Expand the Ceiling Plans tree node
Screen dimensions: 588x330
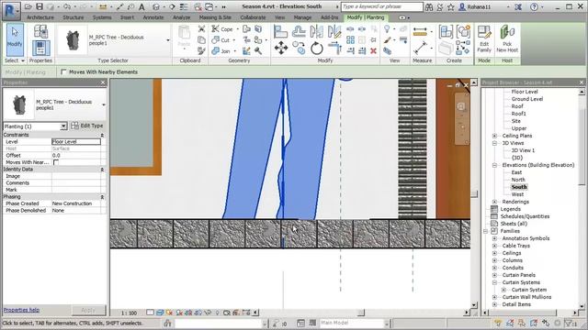pyautogui.click(x=494, y=136)
